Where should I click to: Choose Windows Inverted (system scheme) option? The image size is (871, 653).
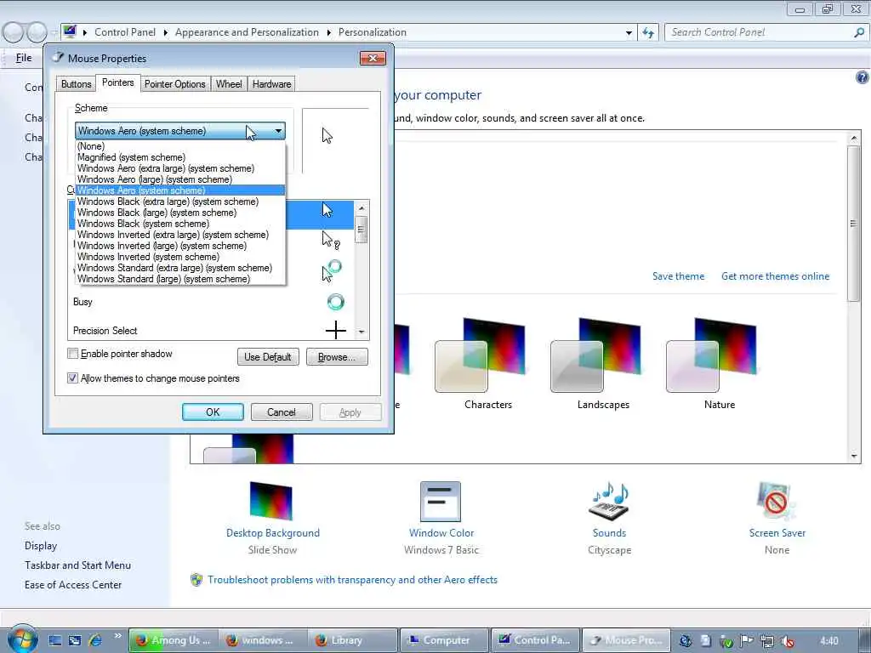[180, 257]
